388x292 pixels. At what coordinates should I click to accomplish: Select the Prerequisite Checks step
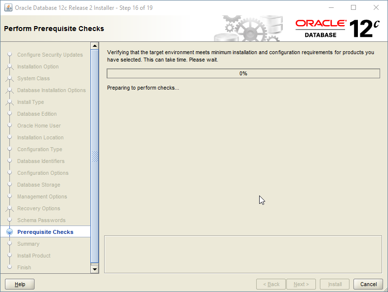(45, 232)
